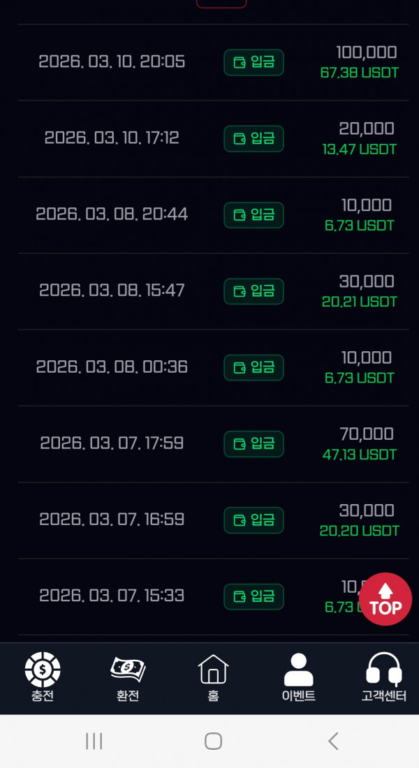419x768 pixels.
Task: Tap the 충전 chip icon
Action: point(43,670)
